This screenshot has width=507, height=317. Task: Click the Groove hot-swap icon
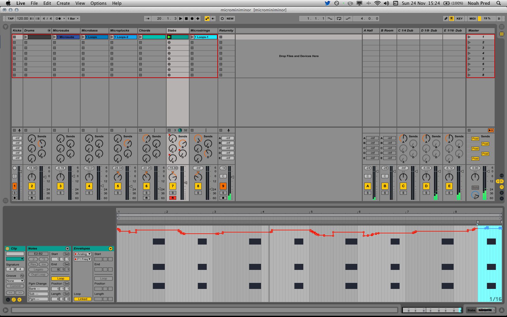22,276
